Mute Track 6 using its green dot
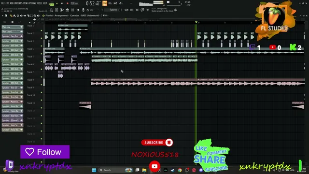This screenshot has height=174, width=309. click(42, 69)
